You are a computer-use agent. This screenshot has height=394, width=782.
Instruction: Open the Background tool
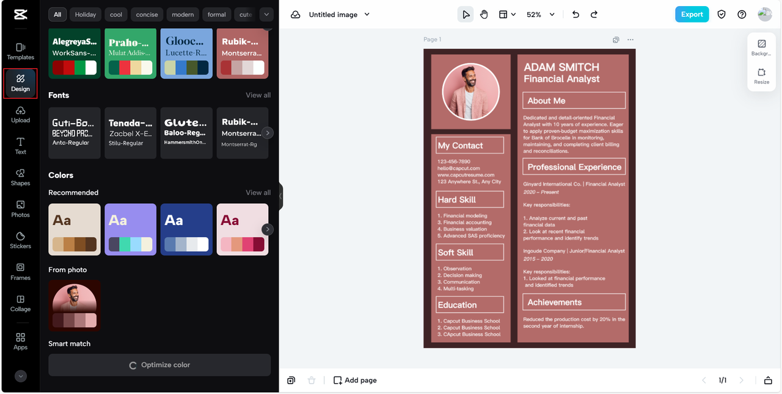click(x=761, y=48)
